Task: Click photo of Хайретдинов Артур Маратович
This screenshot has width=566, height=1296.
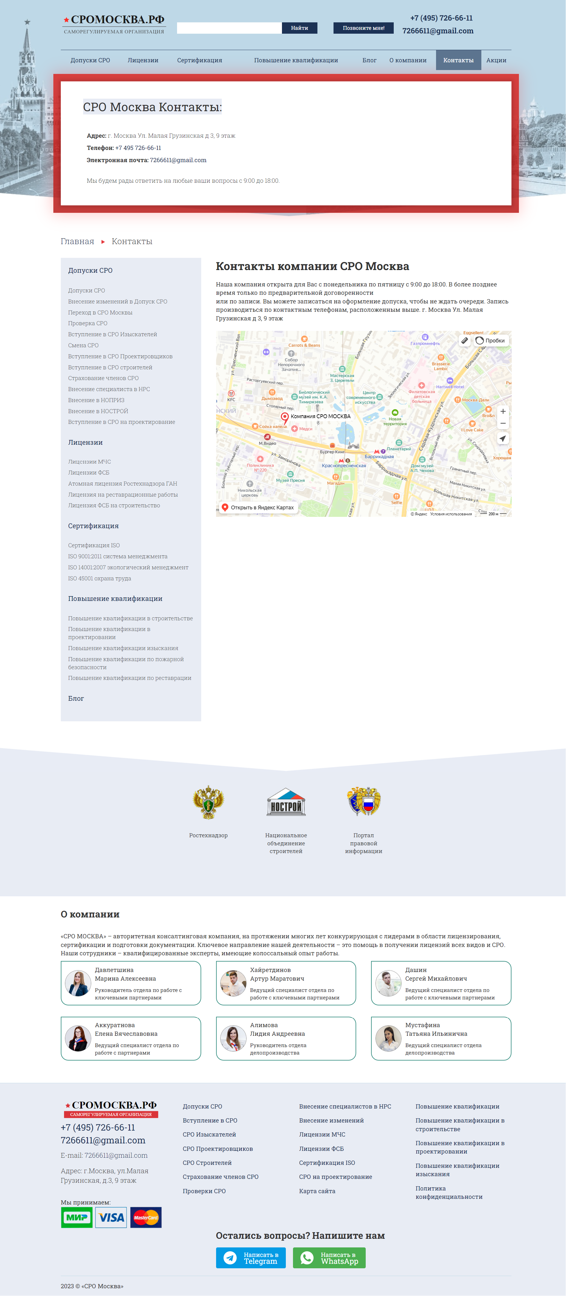Action: (233, 983)
